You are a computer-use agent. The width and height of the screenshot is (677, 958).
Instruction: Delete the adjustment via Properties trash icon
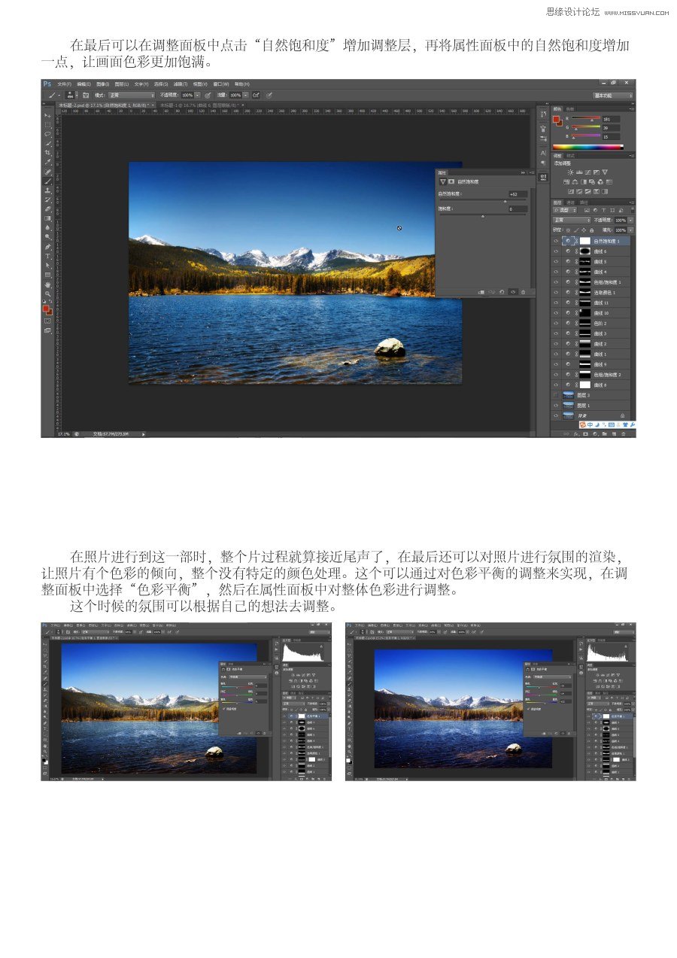[523, 292]
